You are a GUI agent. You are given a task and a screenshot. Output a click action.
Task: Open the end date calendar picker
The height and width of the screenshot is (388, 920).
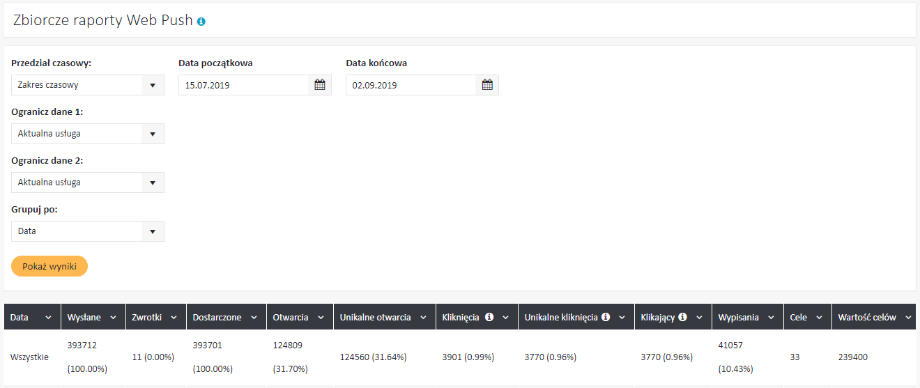click(487, 85)
